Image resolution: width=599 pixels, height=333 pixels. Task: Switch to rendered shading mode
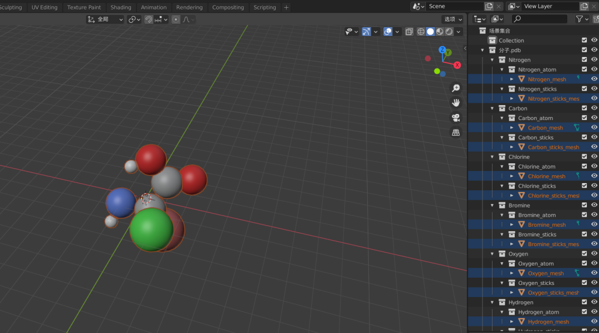point(449,32)
